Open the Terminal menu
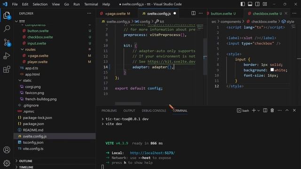 (x=91, y=4)
